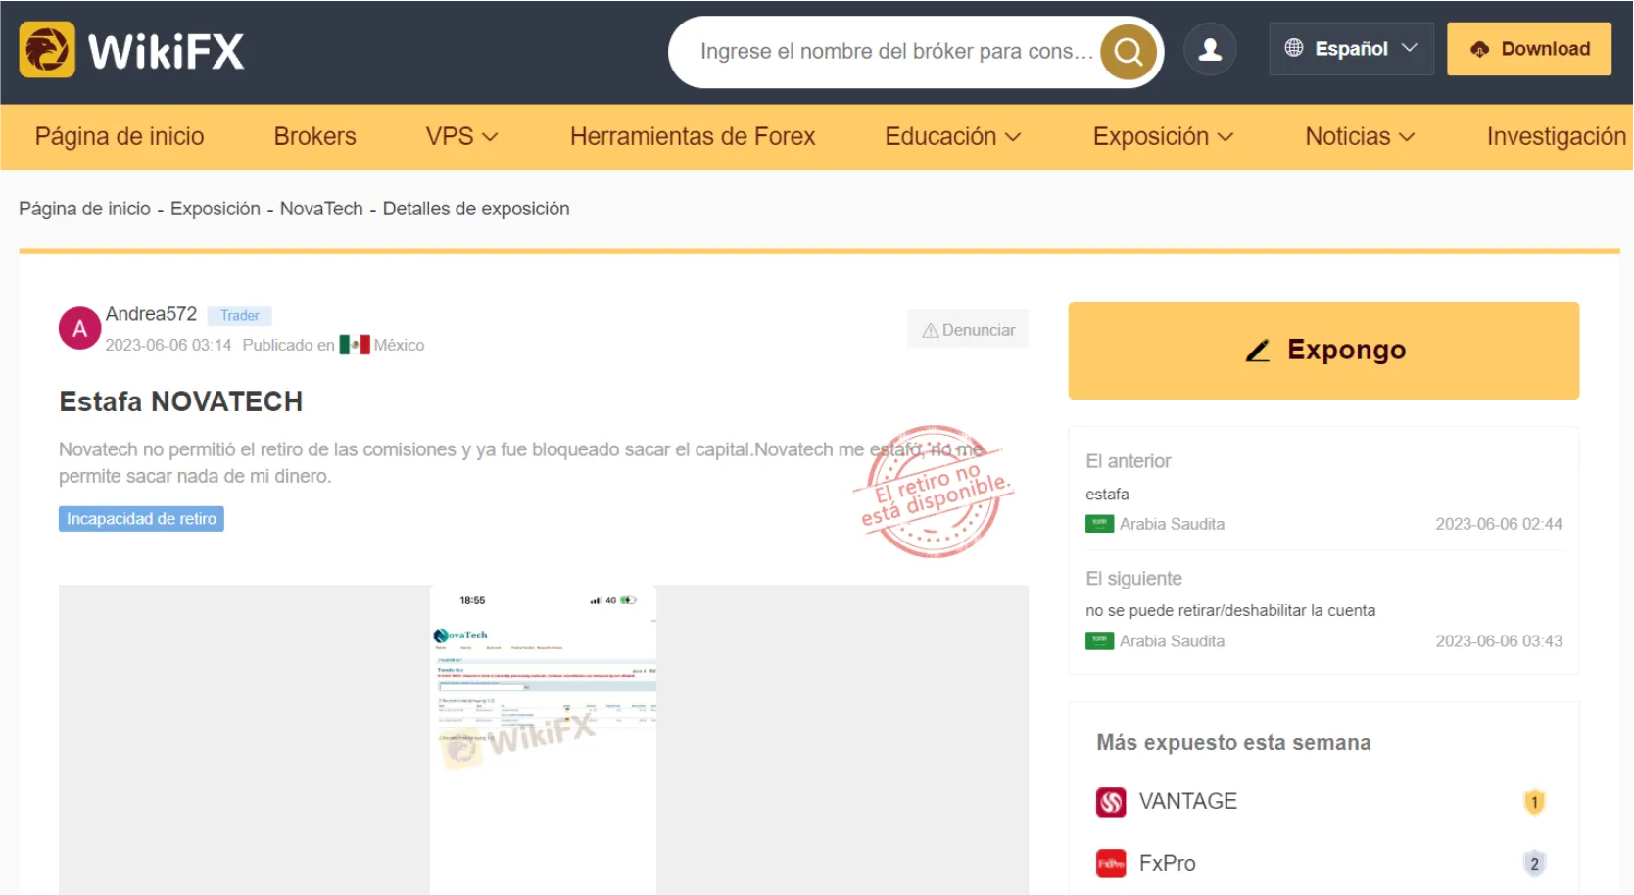The height and width of the screenshot is (895, 1634).
Task: Expand the Educación menu
Action: (x=953, y=137)
